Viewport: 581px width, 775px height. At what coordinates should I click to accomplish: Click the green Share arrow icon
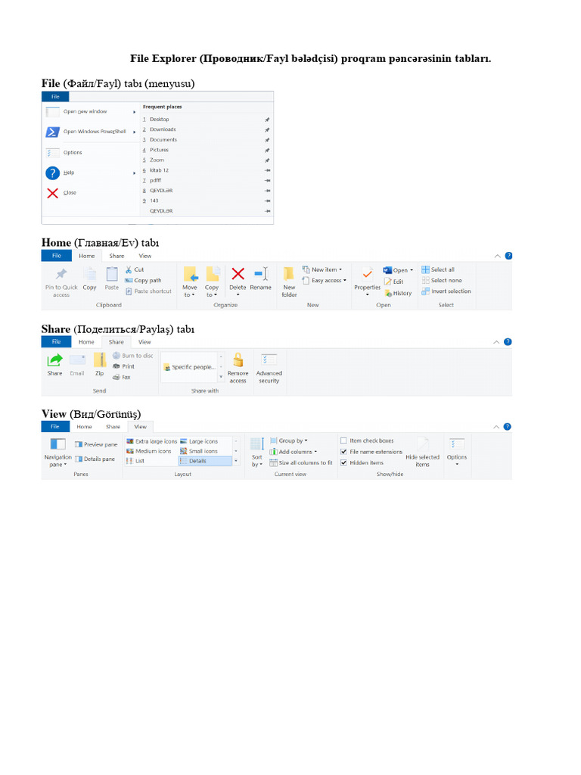click(x=54, y=359)
